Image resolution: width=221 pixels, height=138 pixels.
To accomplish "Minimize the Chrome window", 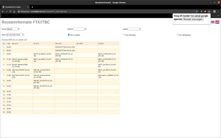I will coord(211,2).
